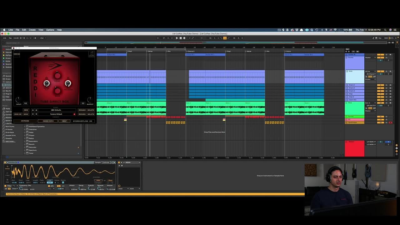Click RENAME next to UBK Defaults bank
Viewport: 400px width, 225px height.
82,110
